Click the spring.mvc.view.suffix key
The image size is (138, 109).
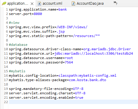(32, 31)
